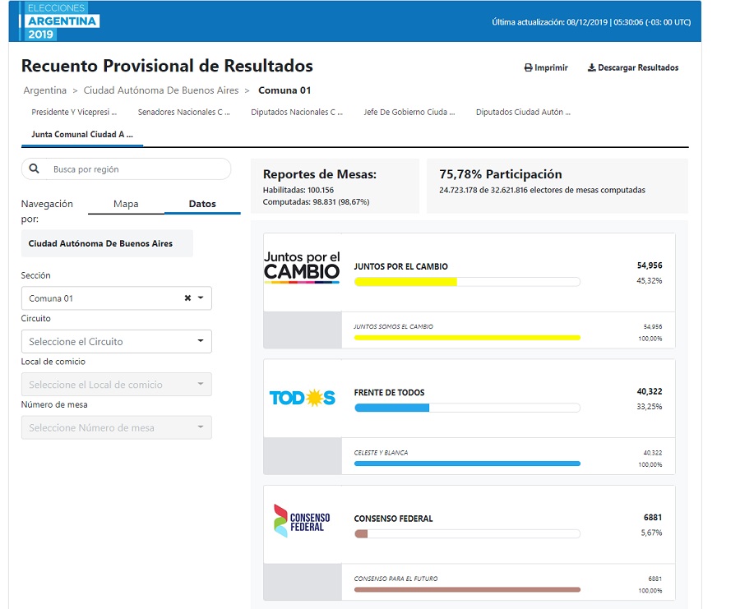Screen dimensions: 740x609
Task: Click the Consenso Federal party logo
Action: tap(302, 520)
